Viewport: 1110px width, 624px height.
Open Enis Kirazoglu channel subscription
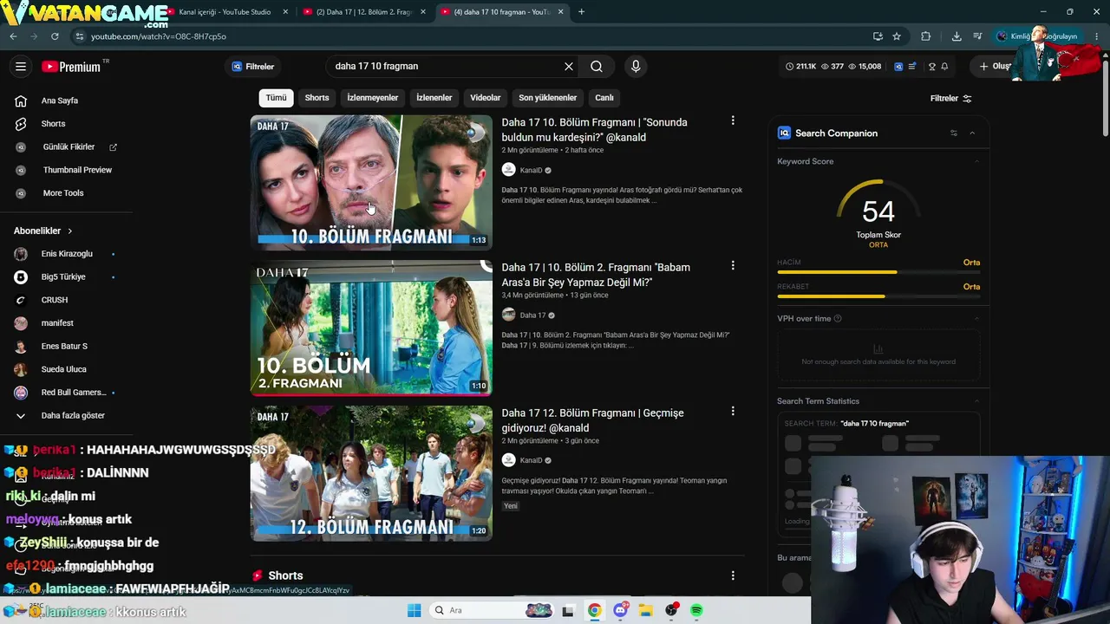(66, 254)
